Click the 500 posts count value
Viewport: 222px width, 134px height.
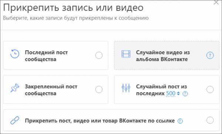click(171, 93)
